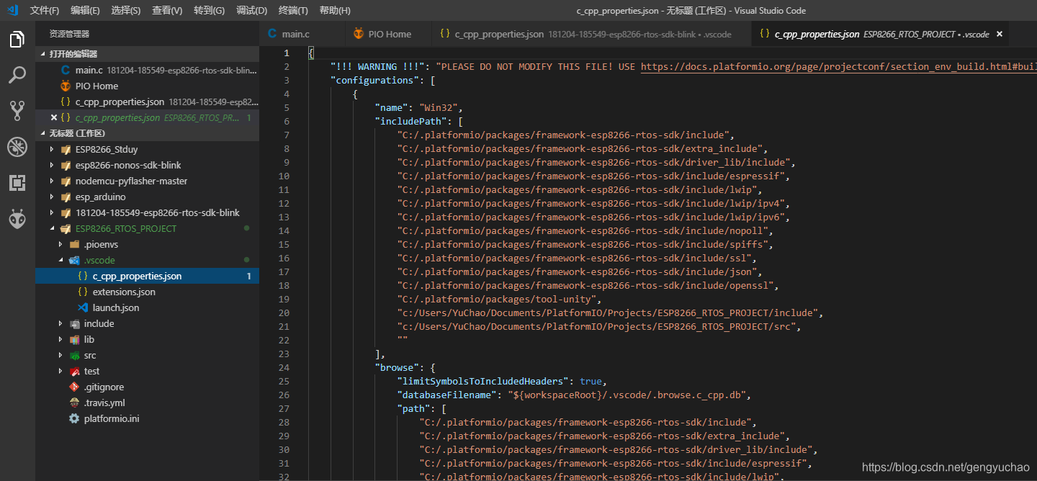Click the "limitSymbolsToIncludedHeaders" key in editor
Image resolution: width=1037 pixels, height=481 pixels.
[484, 381]
